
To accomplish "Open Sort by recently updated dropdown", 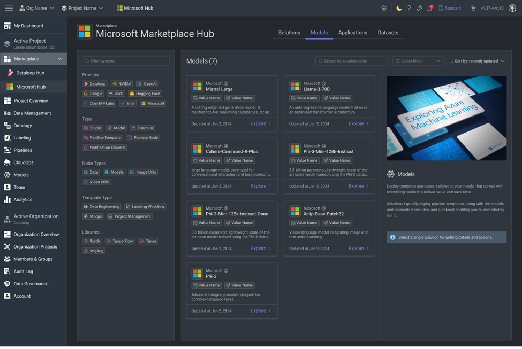I will click(x=478, y=61).
